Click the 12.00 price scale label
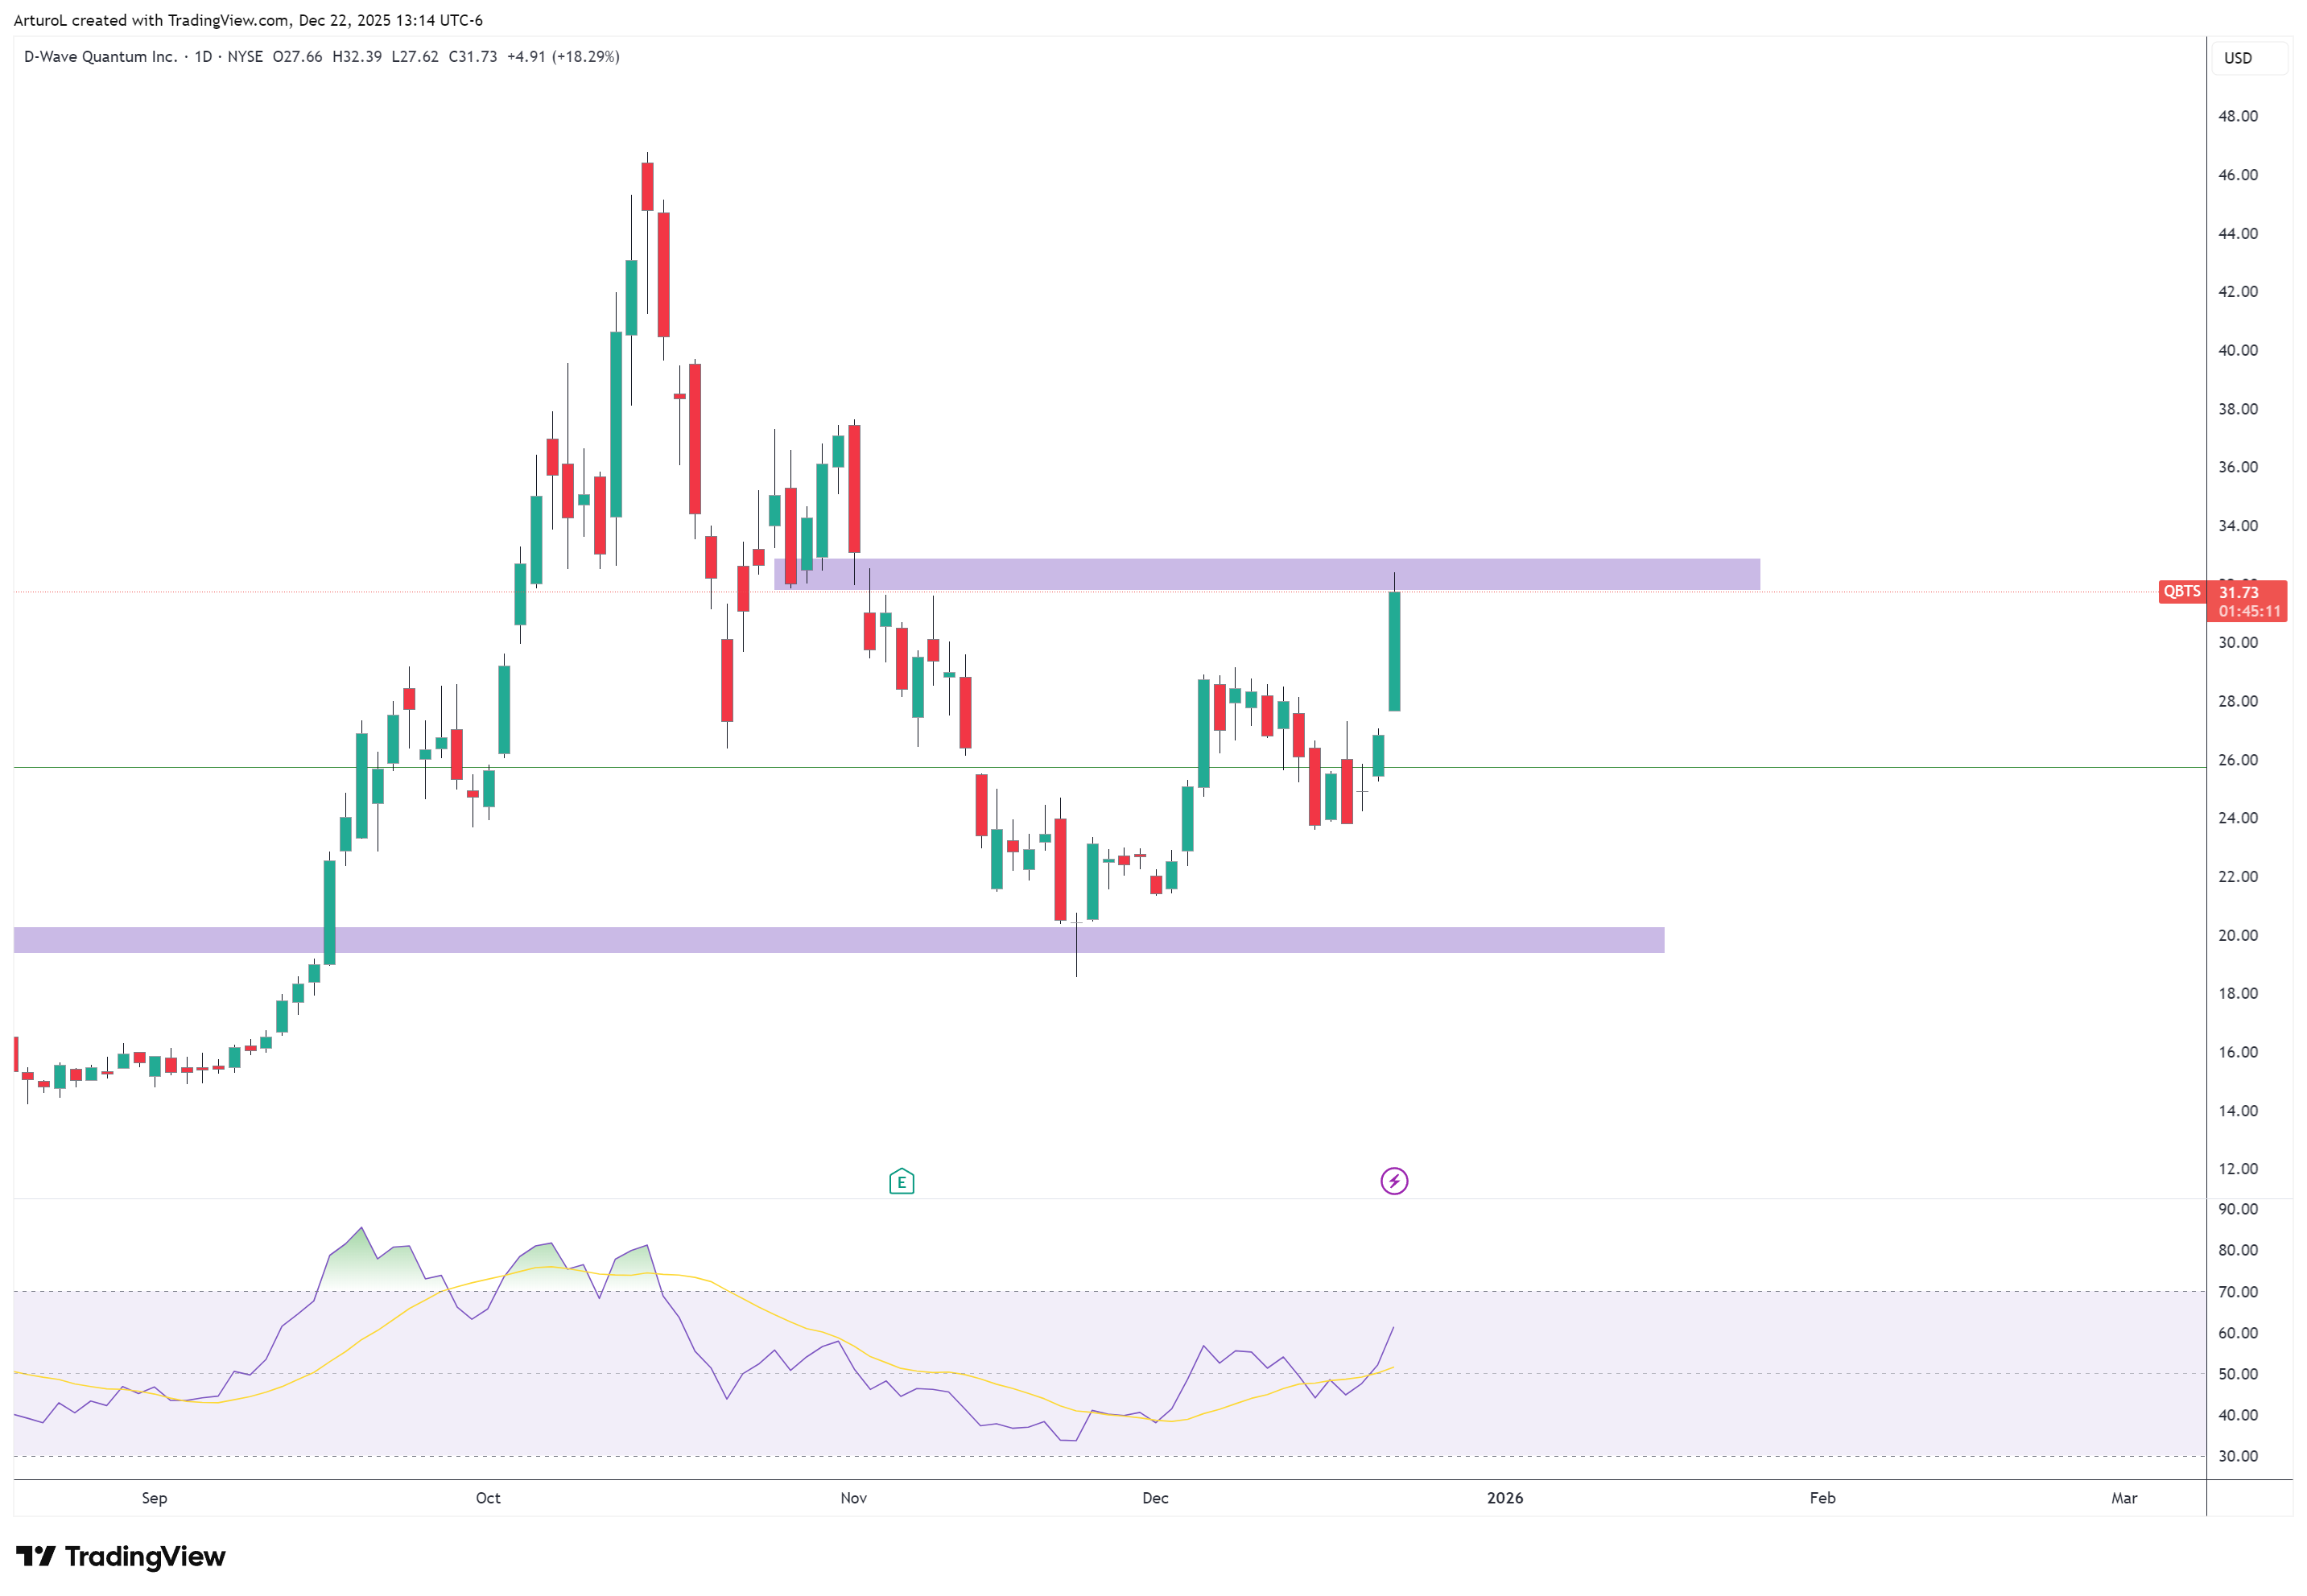This screenshot has height=1596, width=2307. [x=2238, y=1169]
